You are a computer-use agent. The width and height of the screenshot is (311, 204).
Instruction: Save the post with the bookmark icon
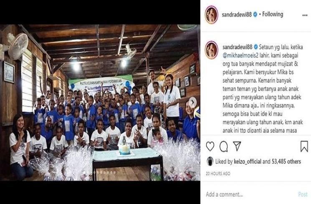point(304,146)
